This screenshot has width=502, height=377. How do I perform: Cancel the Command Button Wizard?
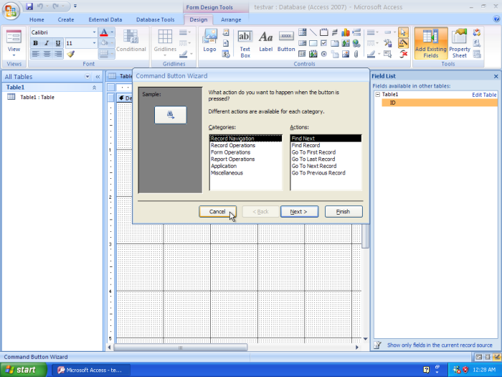(218, 212)
